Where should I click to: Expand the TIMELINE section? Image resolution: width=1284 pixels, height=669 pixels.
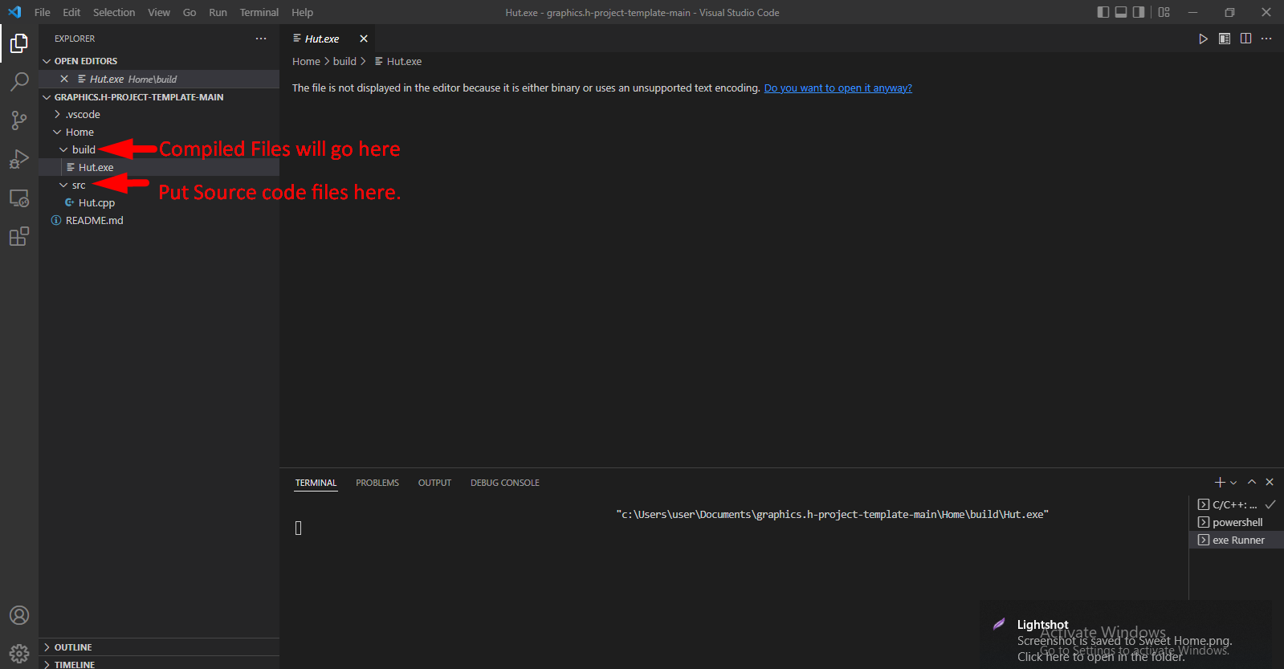(x=159, y=664)
